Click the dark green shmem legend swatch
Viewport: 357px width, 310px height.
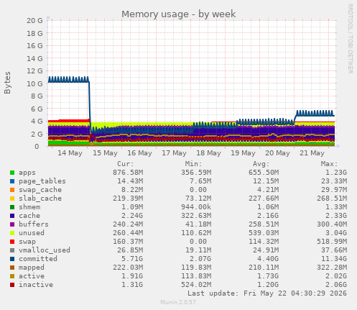click(12, 207)
